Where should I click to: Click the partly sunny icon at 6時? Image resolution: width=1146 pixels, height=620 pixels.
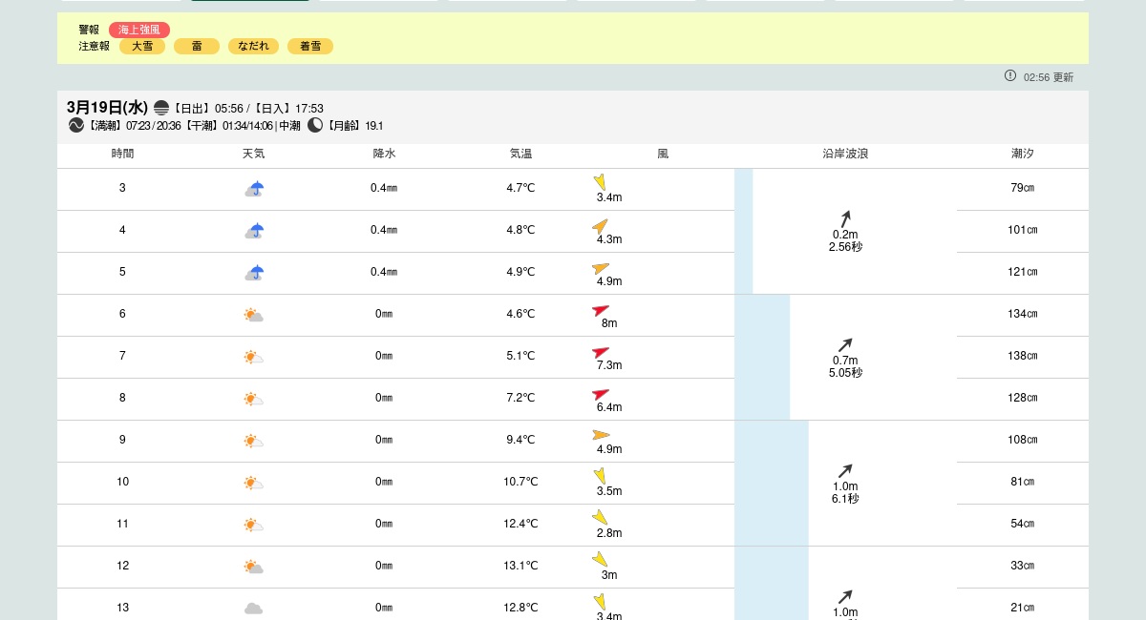point(253,315)
